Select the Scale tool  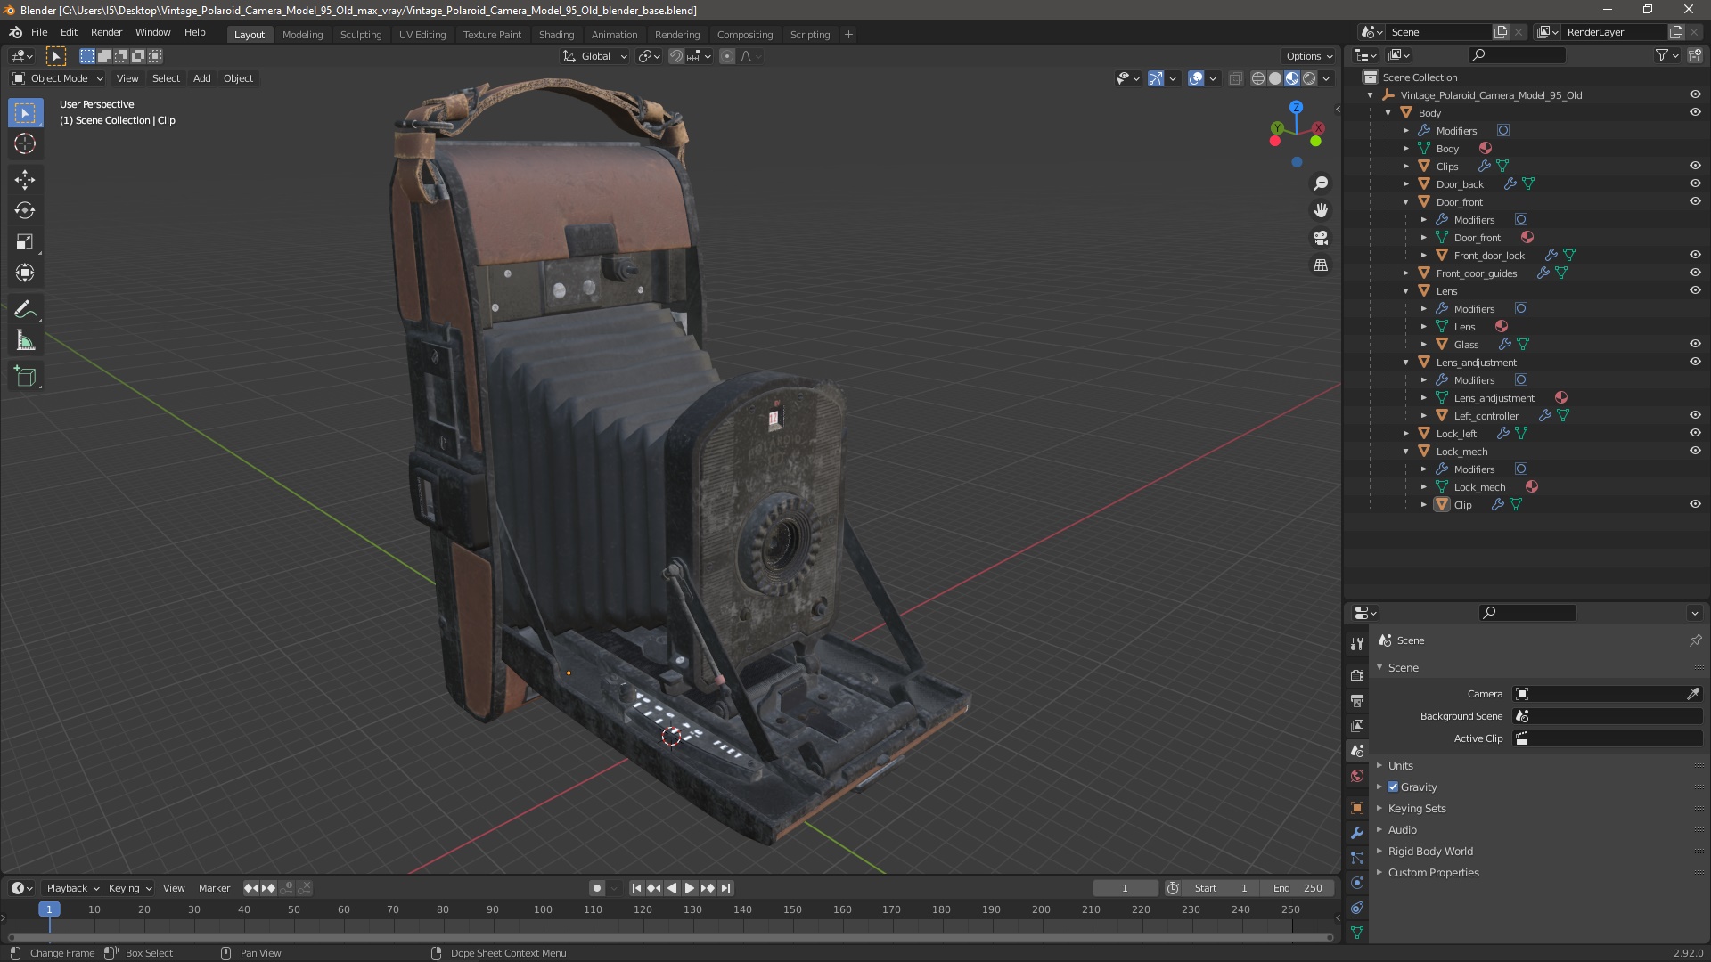tap(25, 242)
